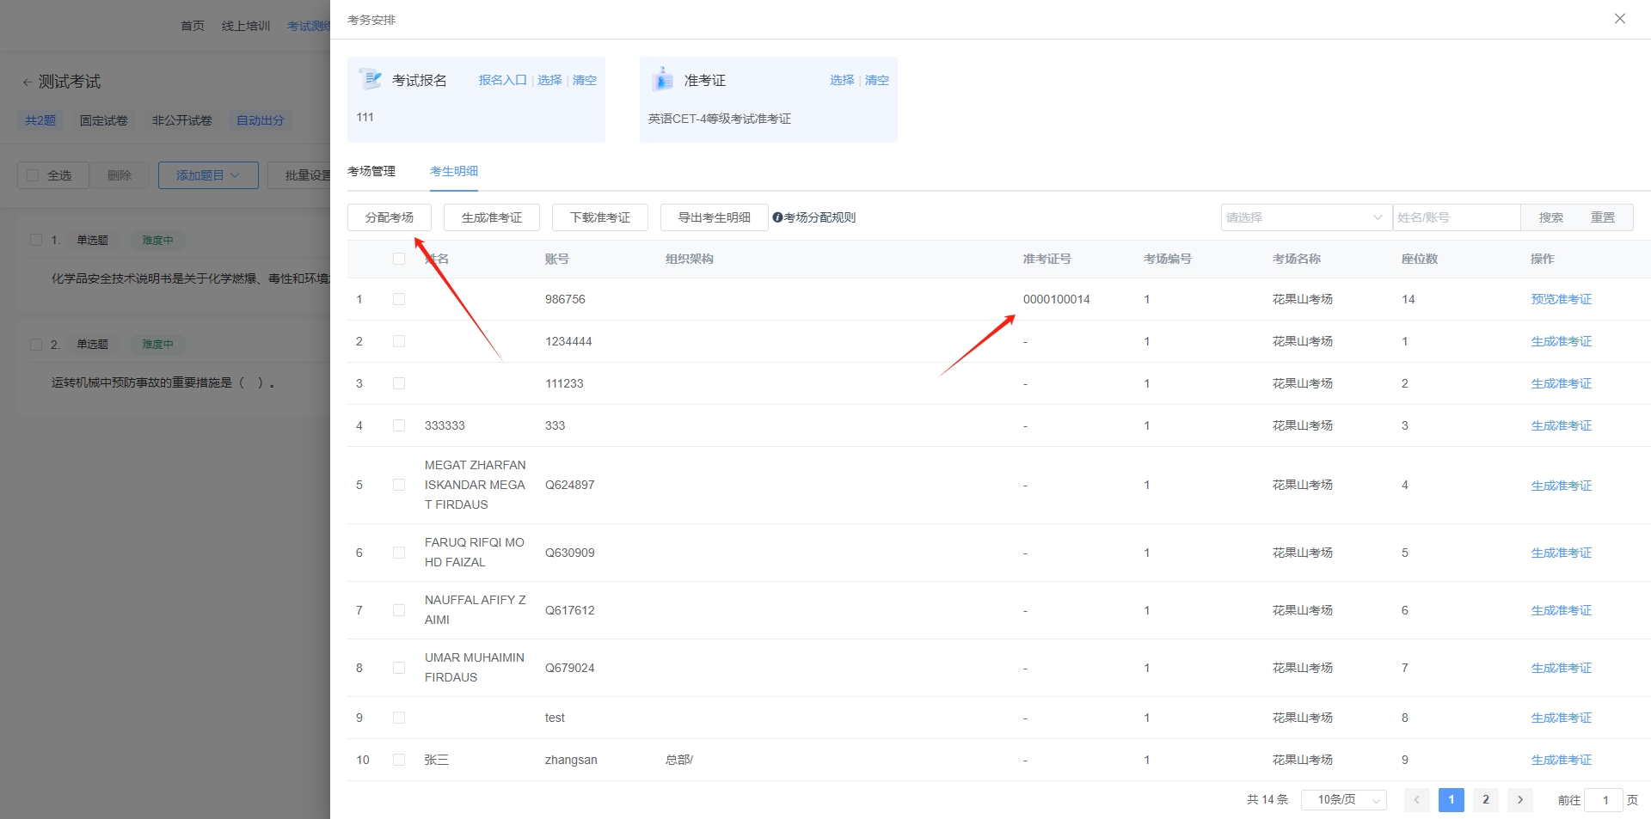Switch to the 考场管理 tab
This screenshot has height=819, width=1651.
pos(371,171)
